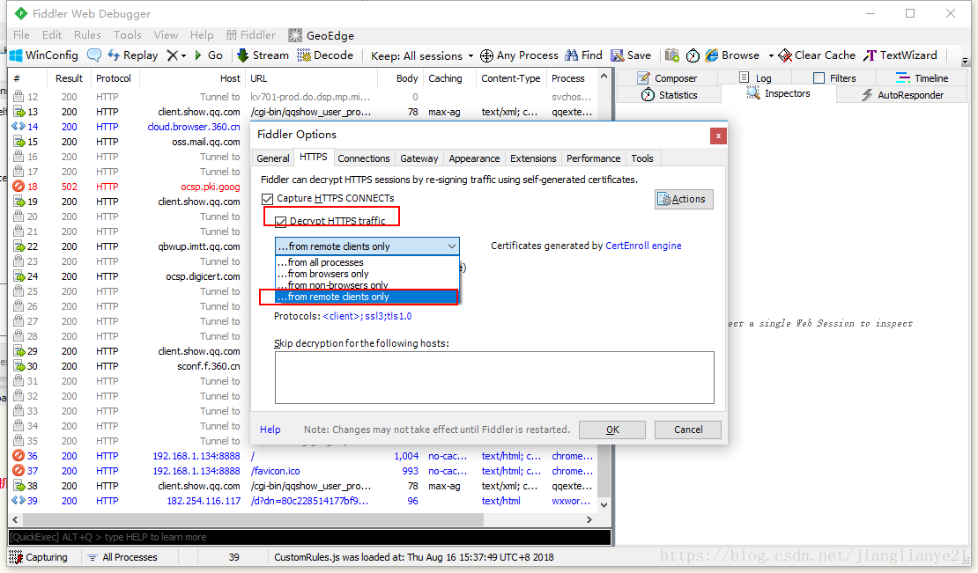Click the CertEnroll engine link
Screen dimensions: 978x573
[x=643, y=246]
